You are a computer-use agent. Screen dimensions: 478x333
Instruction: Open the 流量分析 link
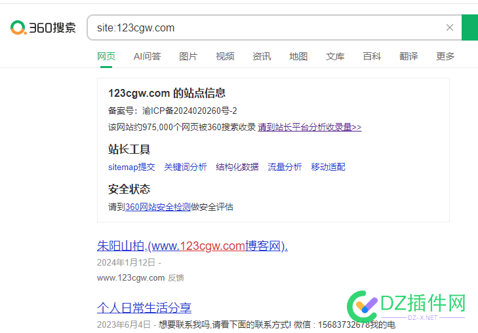(285, 167)
